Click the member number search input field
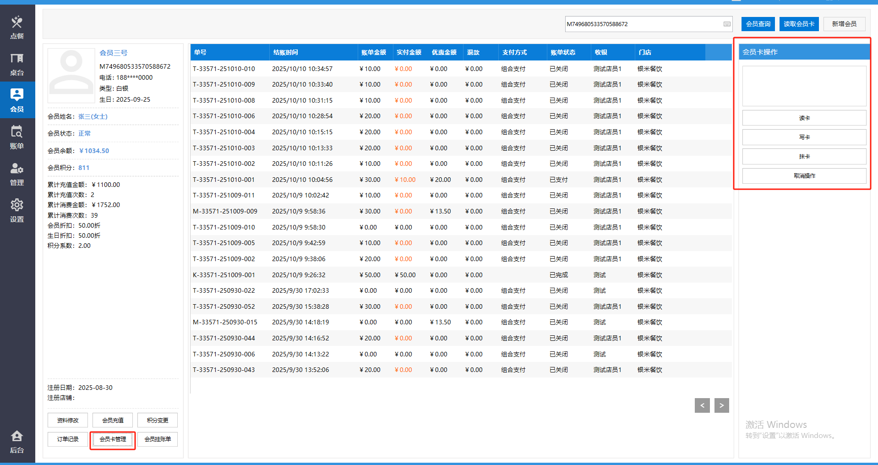 [x=641, y=24]
